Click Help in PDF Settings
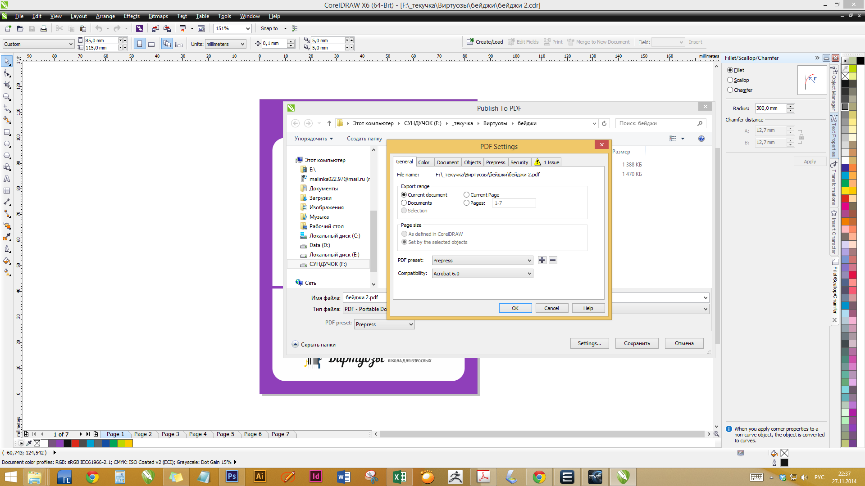The image size is (865, 486). (x=588, y=308)
